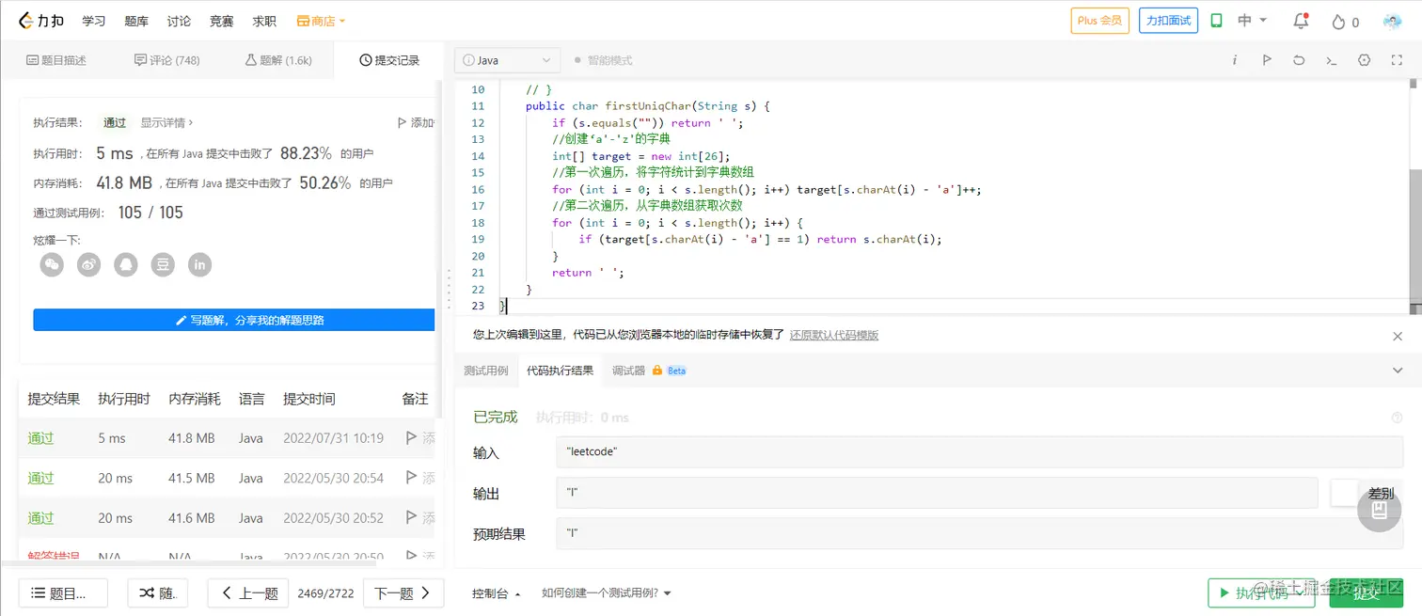
Task: Switch to 题解 (1.6k) tab
Action: (x=278, y=60)
